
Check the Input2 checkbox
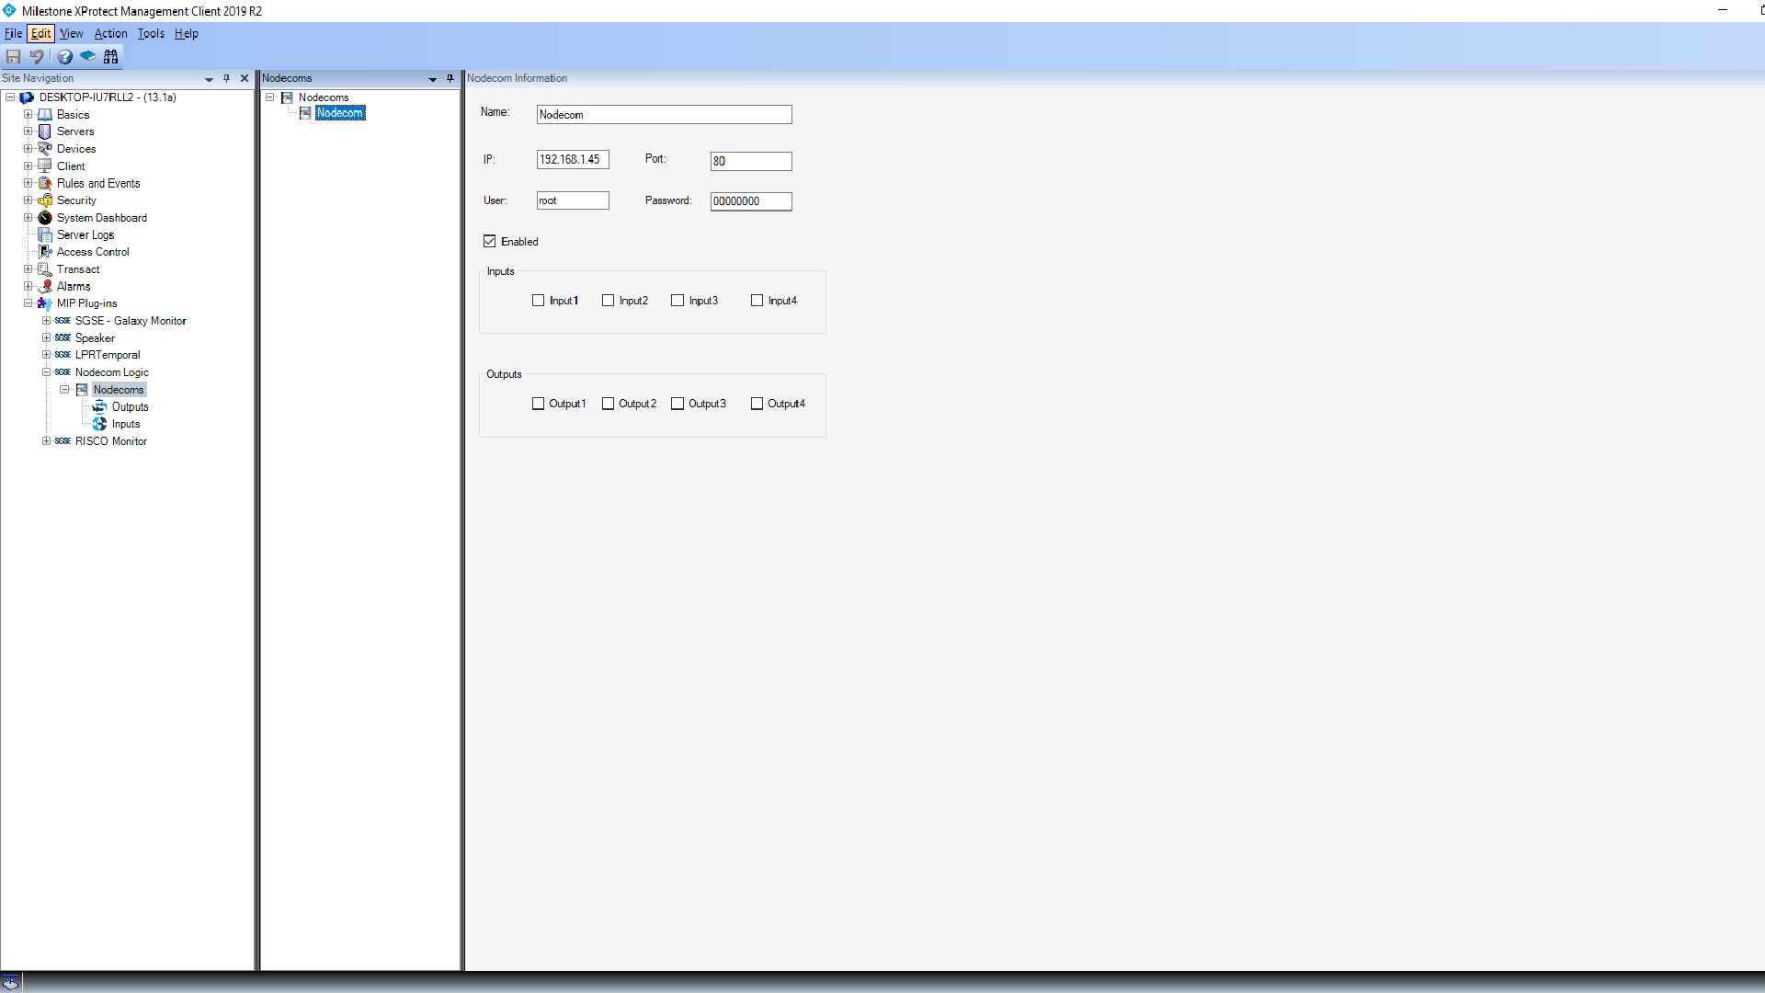point(609,301)
